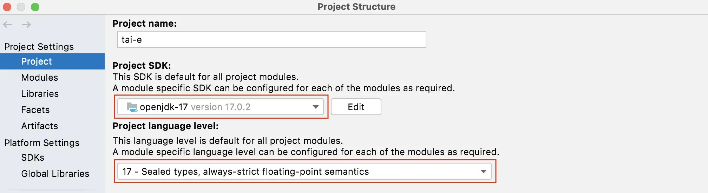
Task: Click the Project Structure window title
Action: pos(356,7)
